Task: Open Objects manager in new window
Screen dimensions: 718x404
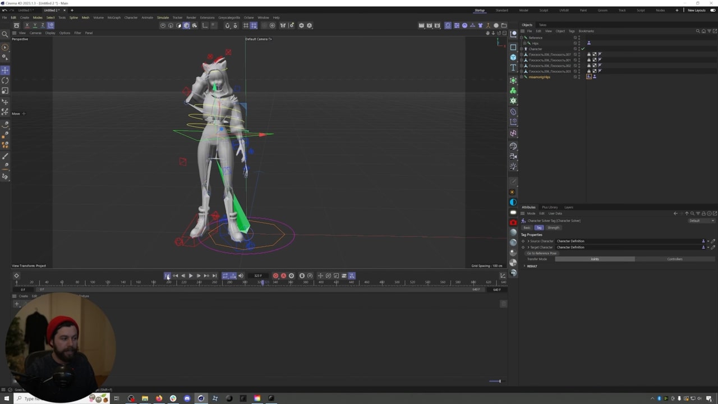Action: coord(715,31)
